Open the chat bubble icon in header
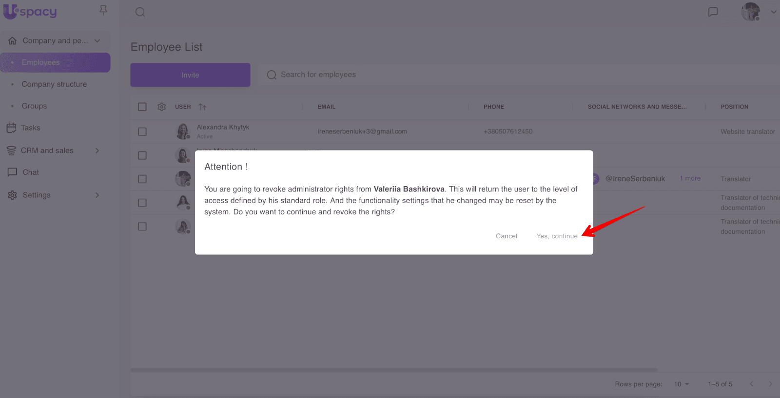The width and height of the screenshot is (780, 398). (x=713, y=12)
